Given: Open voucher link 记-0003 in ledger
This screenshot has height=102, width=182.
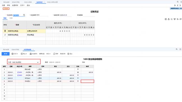Looking at the screenshot, I should pos(20,75).
